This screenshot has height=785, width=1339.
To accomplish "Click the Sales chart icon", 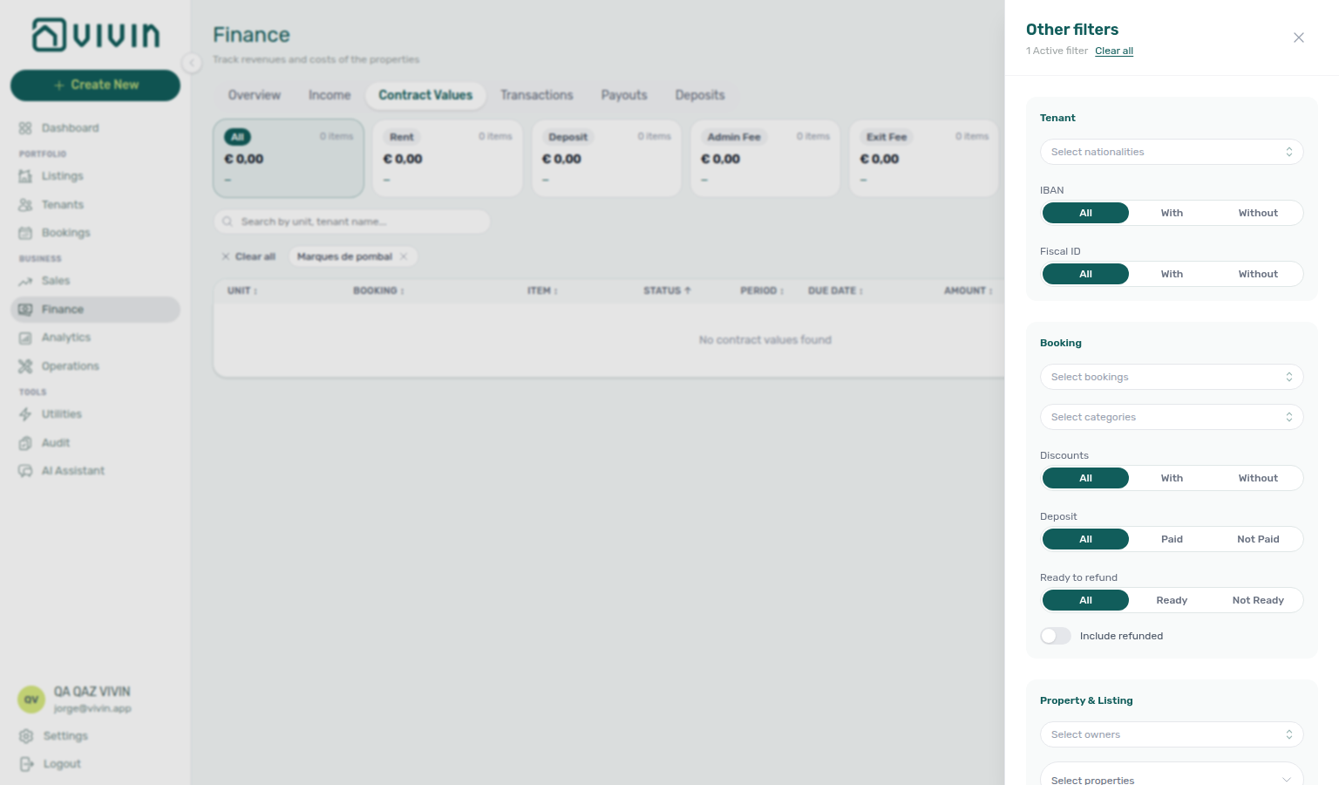I will [x=25, y=281].
